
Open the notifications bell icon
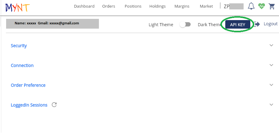point(251,6)
